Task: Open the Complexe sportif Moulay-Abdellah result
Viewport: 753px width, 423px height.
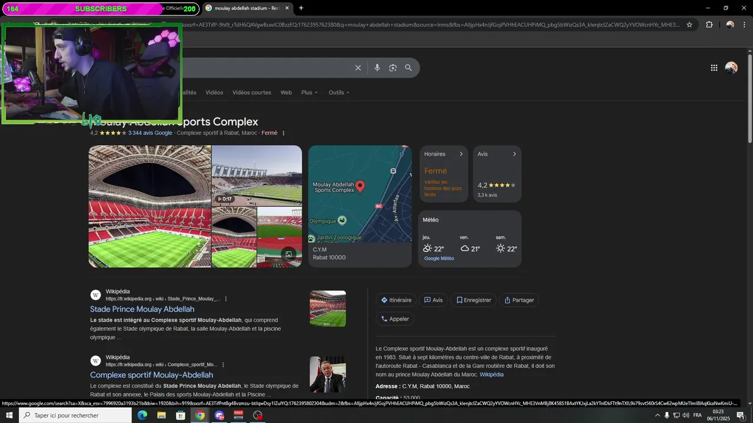Action: point(151,375)
